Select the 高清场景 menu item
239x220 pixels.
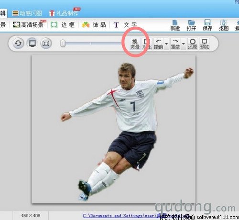click(28, 25)
